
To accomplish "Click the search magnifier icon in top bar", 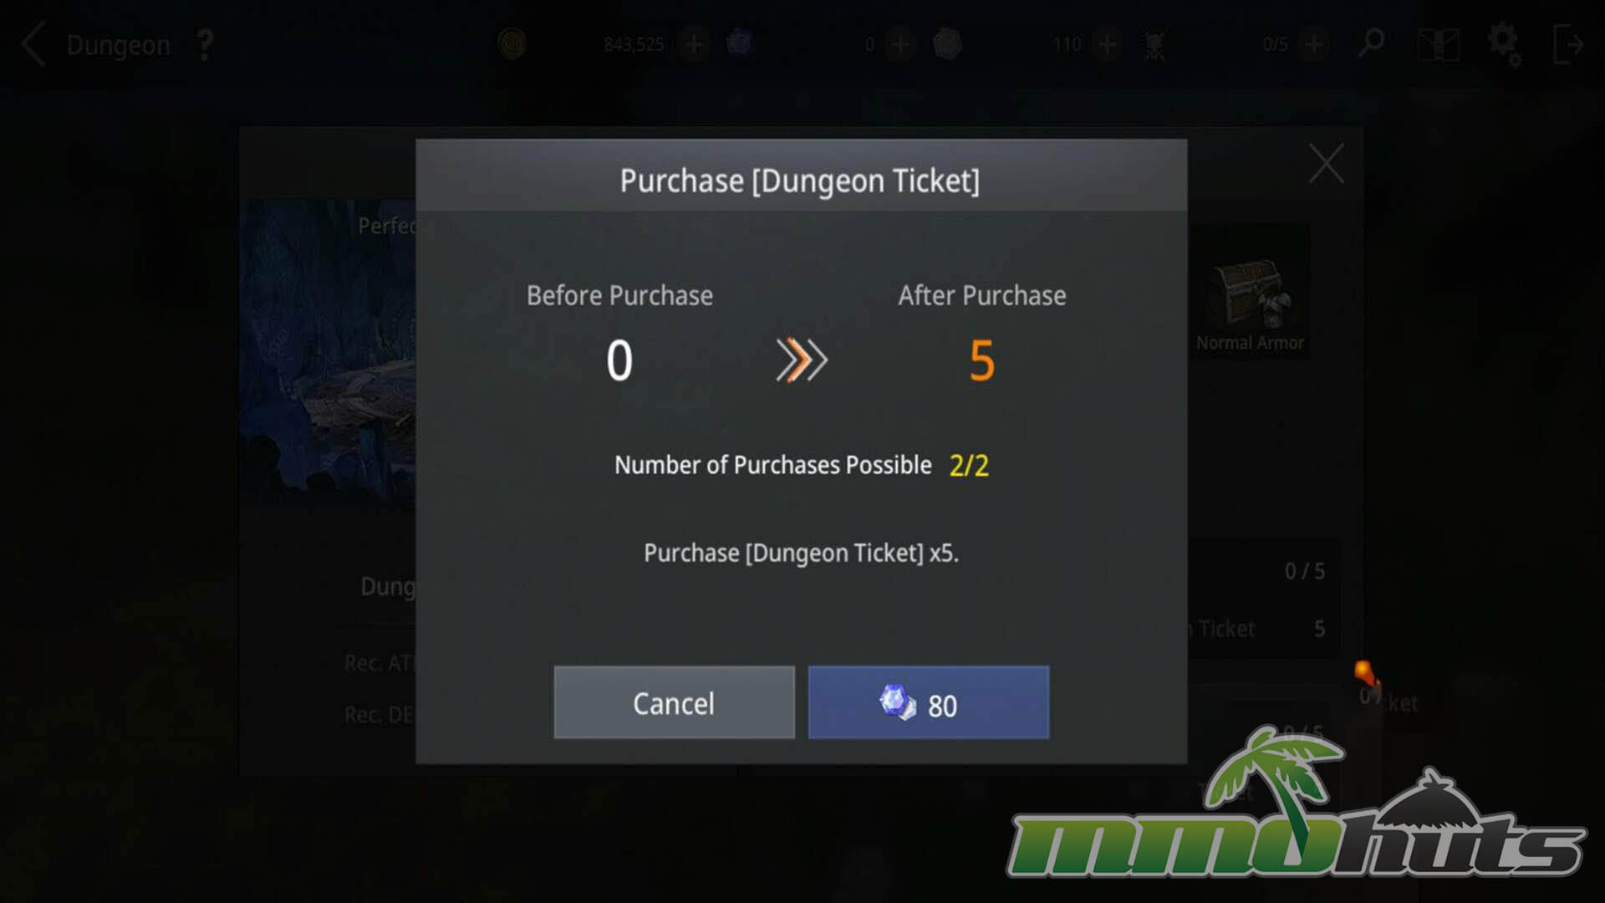I will (x=1371, y=43).
